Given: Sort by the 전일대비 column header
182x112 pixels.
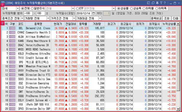Looking at the screenshot, I should (x=71, y=24).
